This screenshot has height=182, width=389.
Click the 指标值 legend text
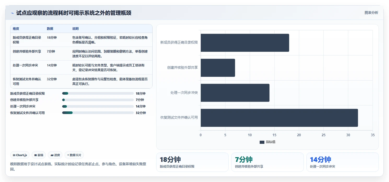[x=271, y=142]
